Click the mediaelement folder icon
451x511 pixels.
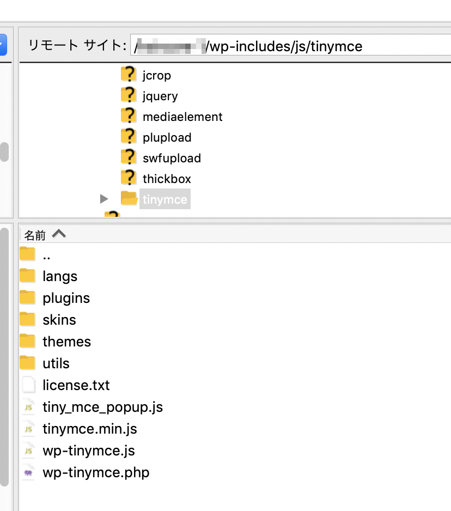(x=128, y=116)
